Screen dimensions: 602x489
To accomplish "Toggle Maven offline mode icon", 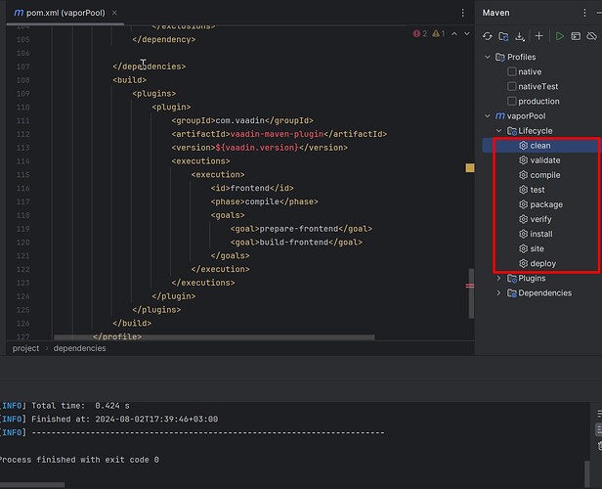I will pos(593,36).
